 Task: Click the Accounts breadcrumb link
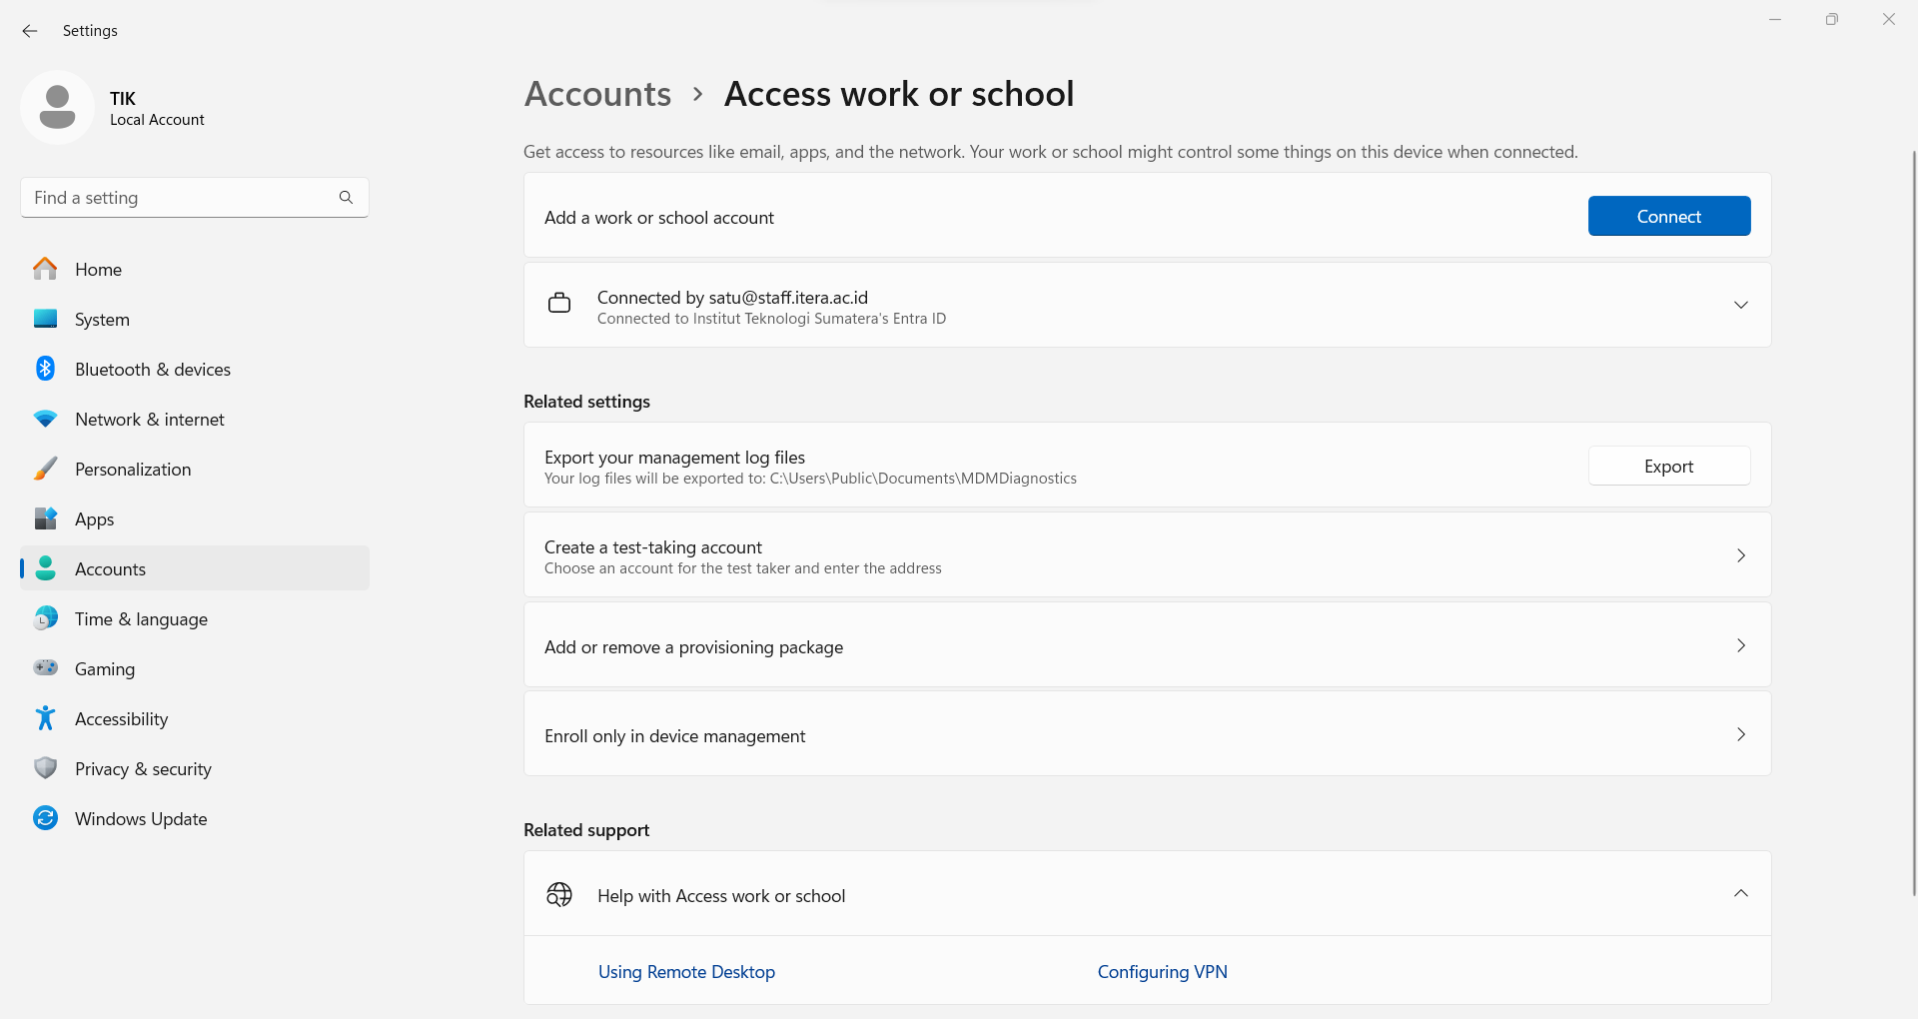[597, 94]
